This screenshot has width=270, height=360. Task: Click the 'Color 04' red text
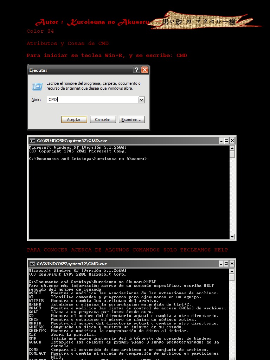[40, 31]
